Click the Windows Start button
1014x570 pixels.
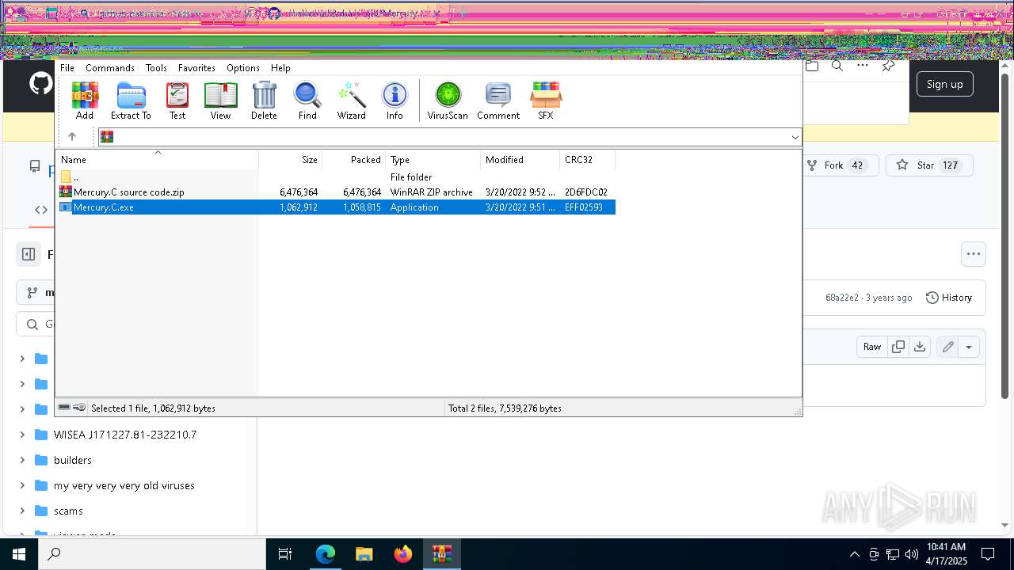[x=18, y=554]
